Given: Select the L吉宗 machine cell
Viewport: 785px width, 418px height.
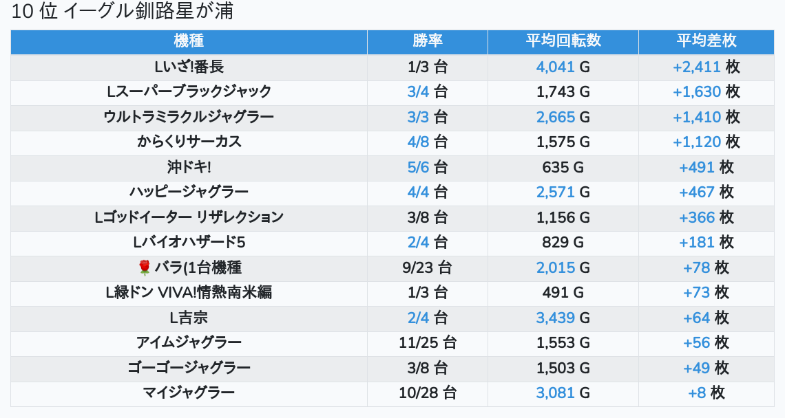Looking at the screenshot, I should point(189,318).
